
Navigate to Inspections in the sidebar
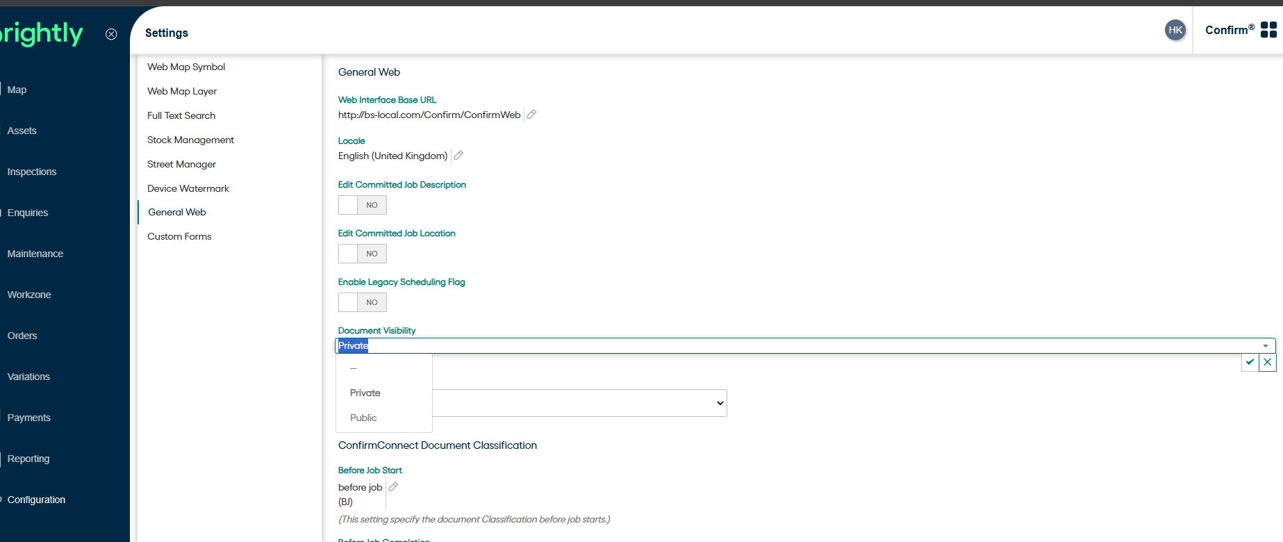(32, 172)
